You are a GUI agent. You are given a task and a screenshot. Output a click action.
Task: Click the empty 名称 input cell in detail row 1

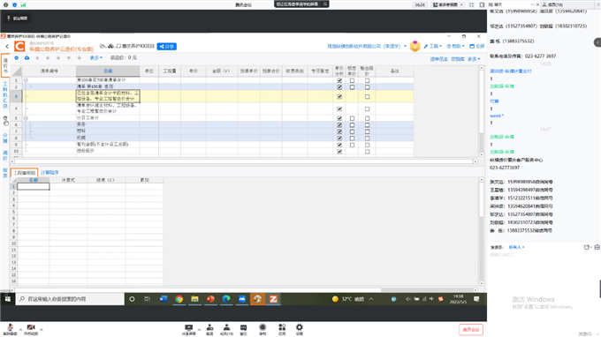(34, 186)
